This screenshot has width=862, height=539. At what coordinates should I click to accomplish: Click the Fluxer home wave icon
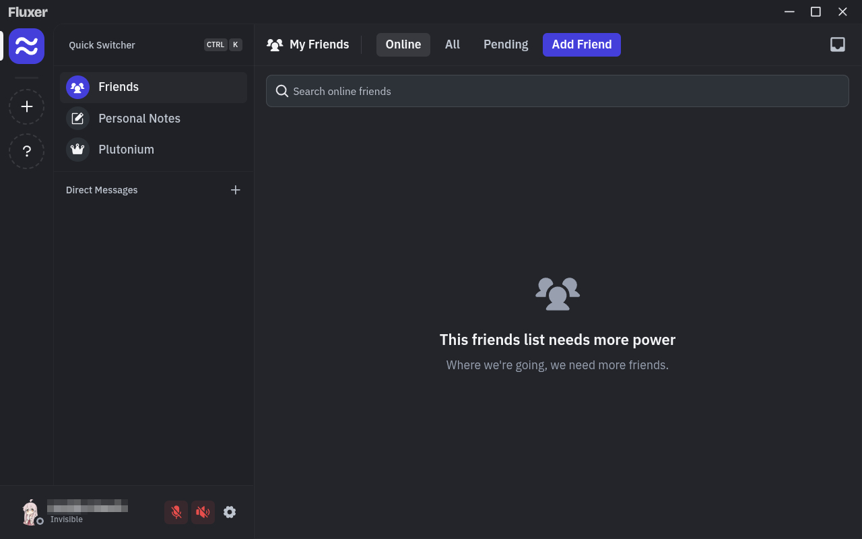[27, 46]
